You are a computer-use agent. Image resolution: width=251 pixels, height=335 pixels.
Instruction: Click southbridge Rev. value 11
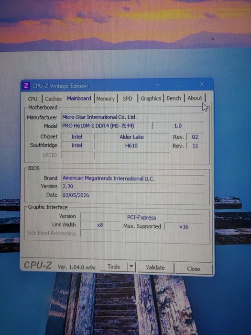point(195,146)
